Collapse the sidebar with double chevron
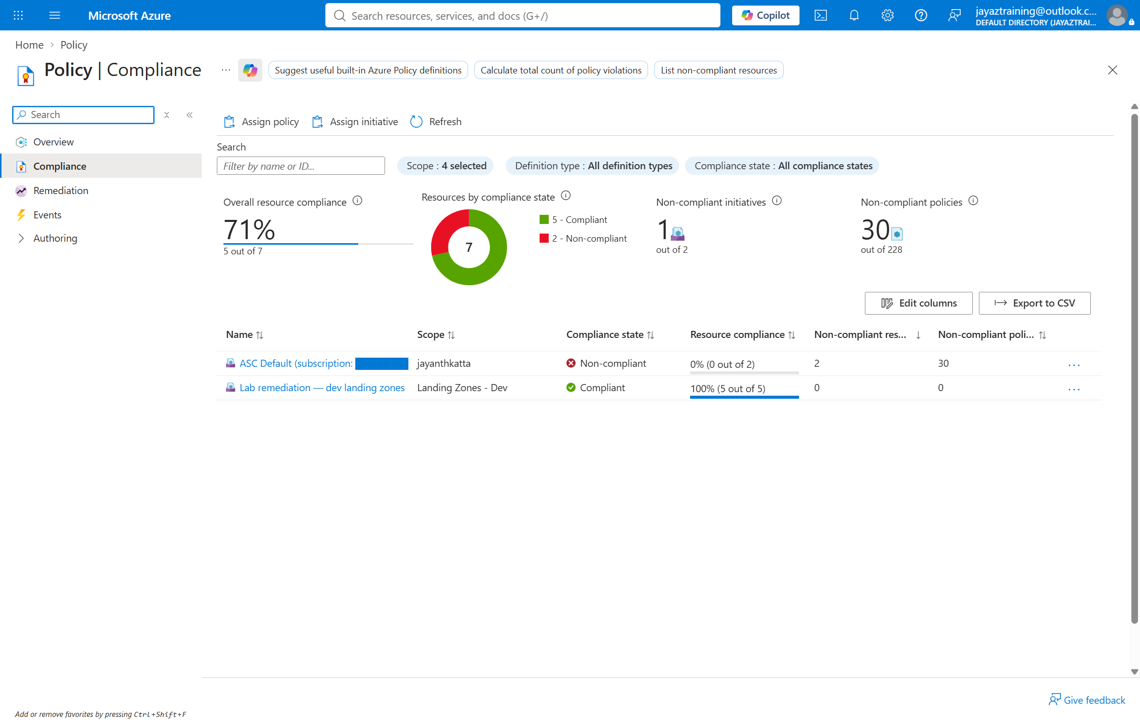Screen dimensions: 1140x722 click(189, 115)
